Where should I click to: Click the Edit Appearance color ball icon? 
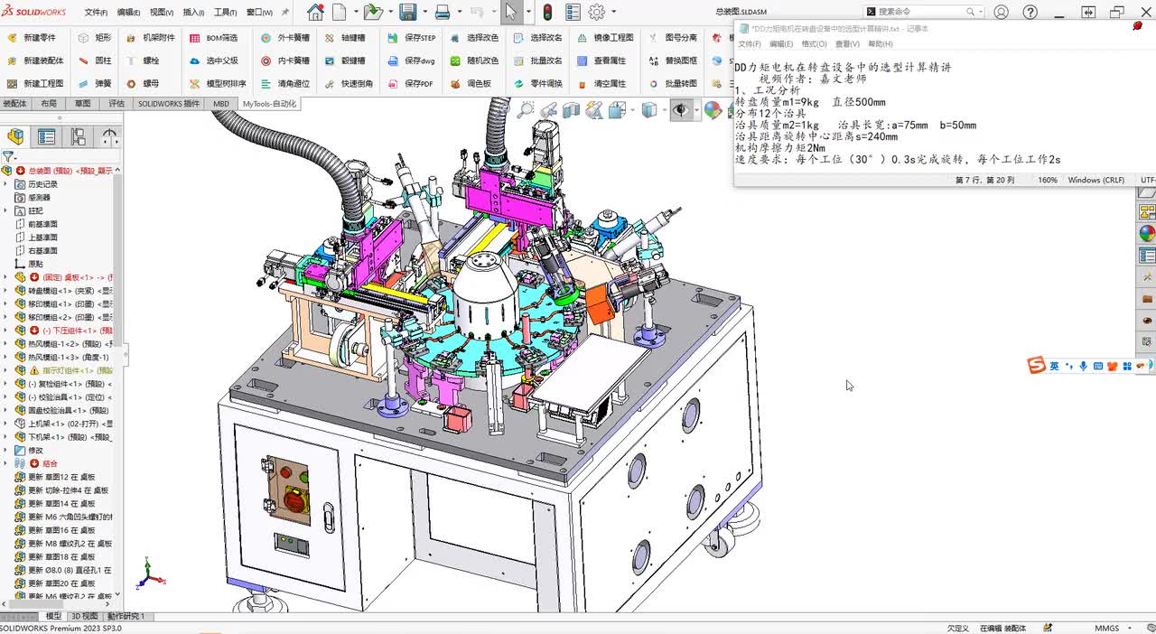coord(713,110)
